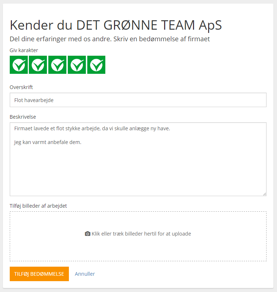The width and height of the screenshot is (277, 292).
Task: Click the 'Giv karakter' label
Action: pos(24,50)
